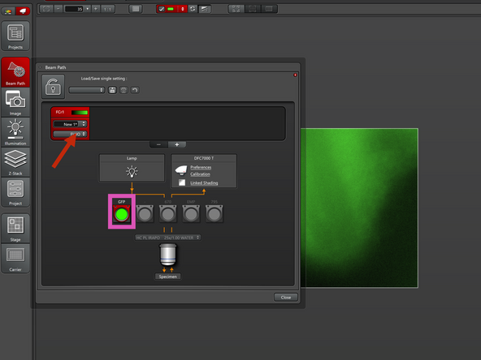The width and height of the screenshot is (481, 360).
Task: Click the refresh cycle icon in toolbar
Action: [x=193, y=9]
